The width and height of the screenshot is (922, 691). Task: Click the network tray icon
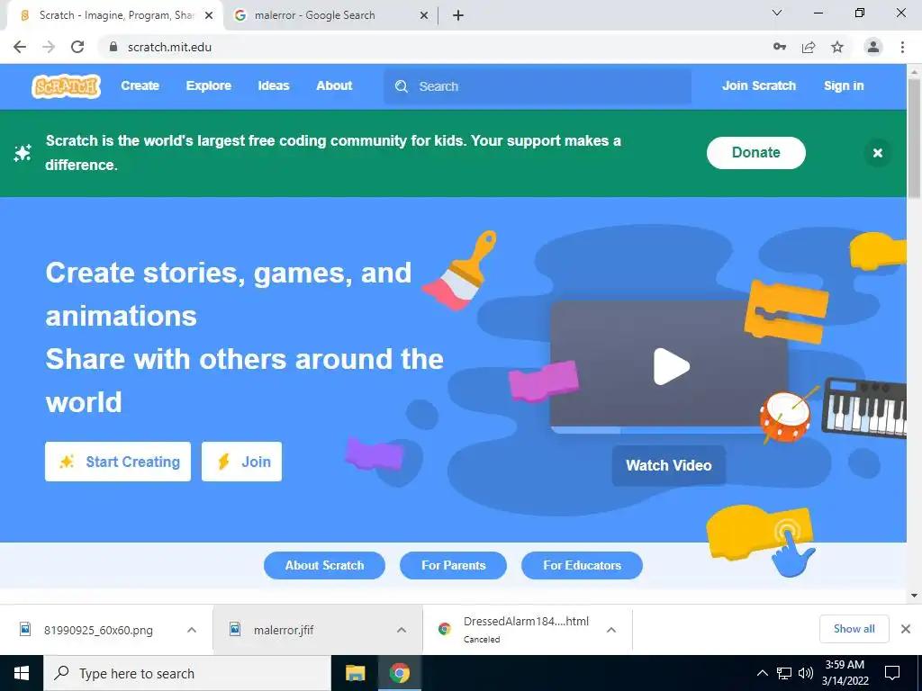click(x=784, y=673)
